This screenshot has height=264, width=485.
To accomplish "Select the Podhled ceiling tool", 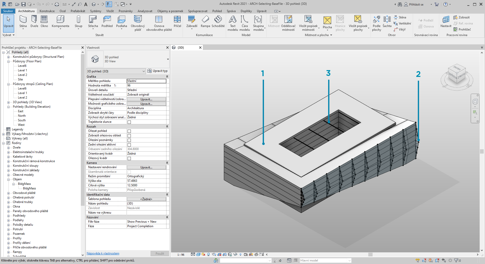I will [x=107, y=22].
